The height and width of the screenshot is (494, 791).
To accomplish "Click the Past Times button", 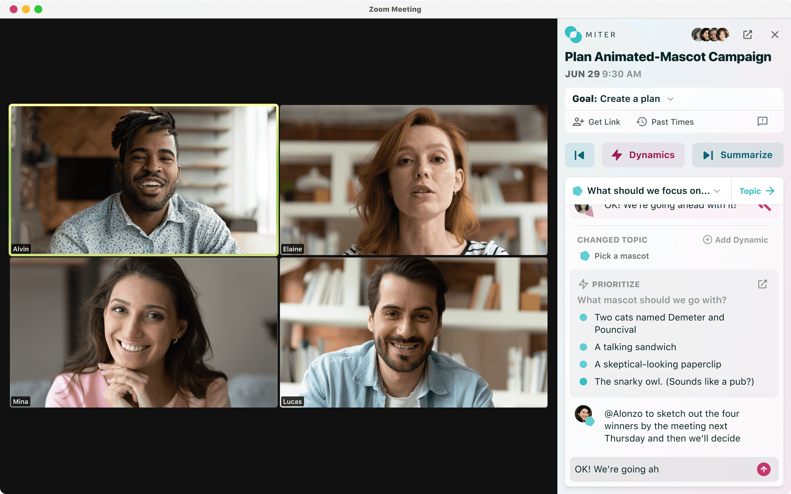I will (665, 122).
